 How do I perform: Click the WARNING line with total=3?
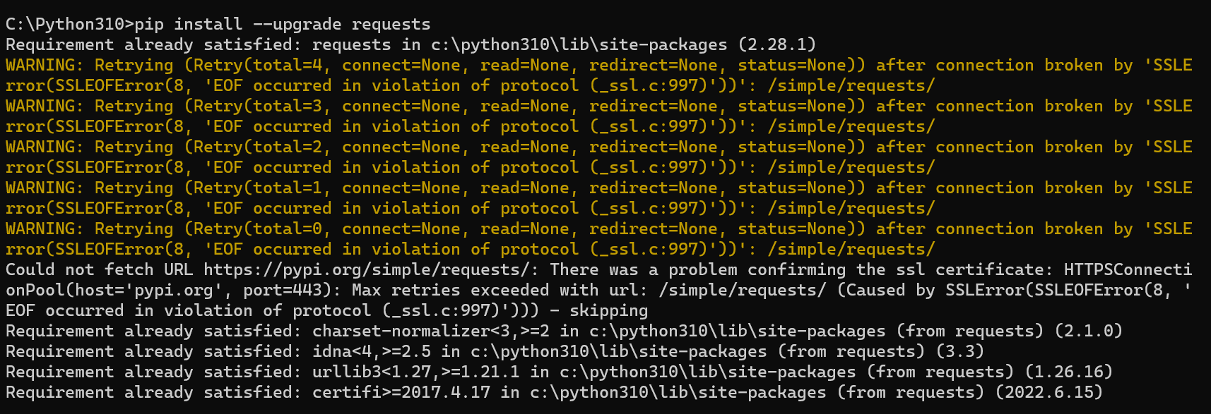[x=598, y=116]
